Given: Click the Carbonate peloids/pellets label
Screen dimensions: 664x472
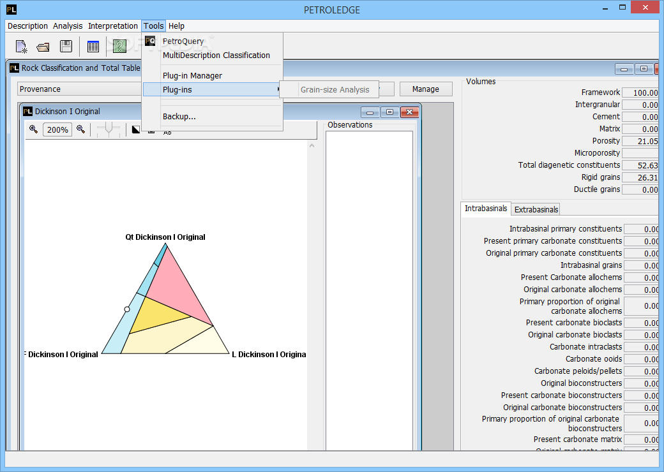Looking at the screenshot, I should pyautogui.click(x=578, y=371).
